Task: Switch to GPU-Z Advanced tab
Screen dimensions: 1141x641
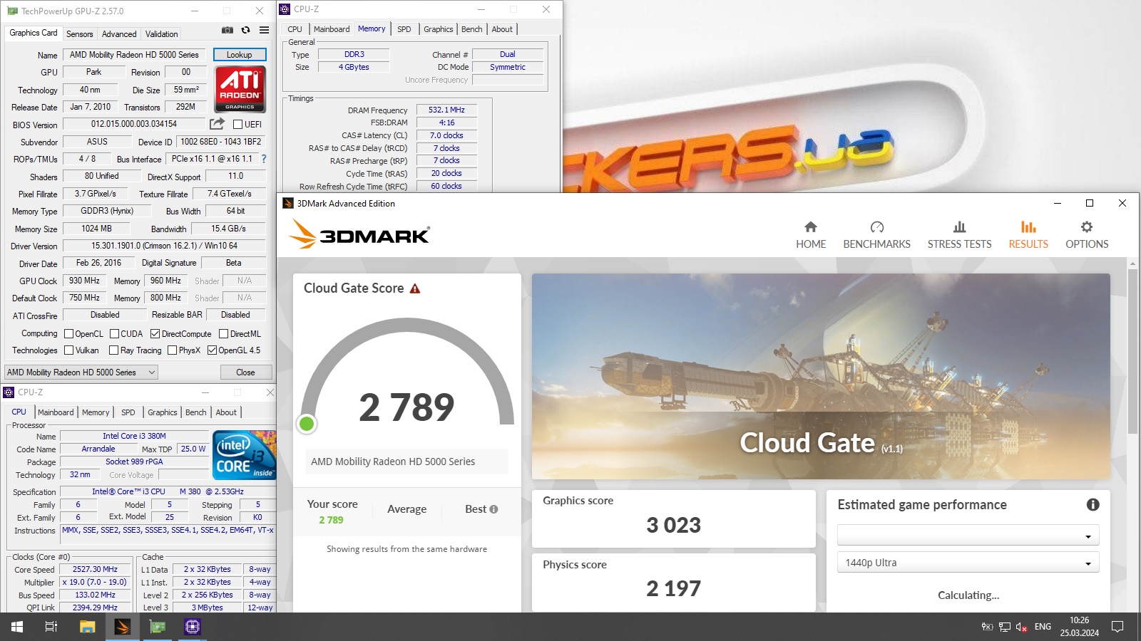Action: tap(119, 34)
